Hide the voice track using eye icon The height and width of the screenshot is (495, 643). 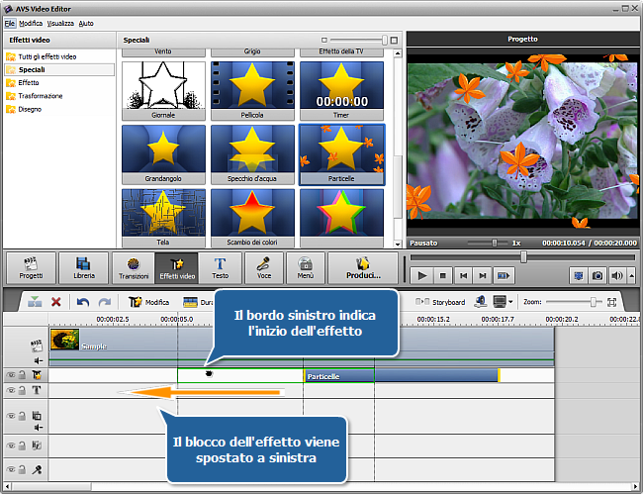(x=11, y=470)
